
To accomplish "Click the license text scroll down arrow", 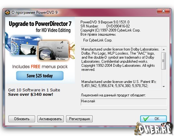I will point(164,86).
